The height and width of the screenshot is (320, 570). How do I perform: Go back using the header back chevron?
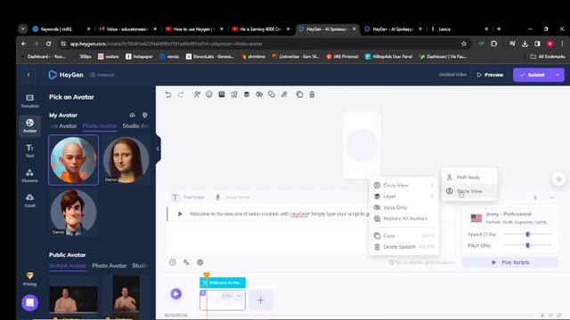pos(28,75)
